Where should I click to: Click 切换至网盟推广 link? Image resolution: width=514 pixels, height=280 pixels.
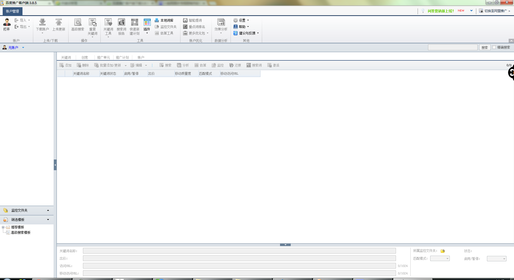coord(495,11)
